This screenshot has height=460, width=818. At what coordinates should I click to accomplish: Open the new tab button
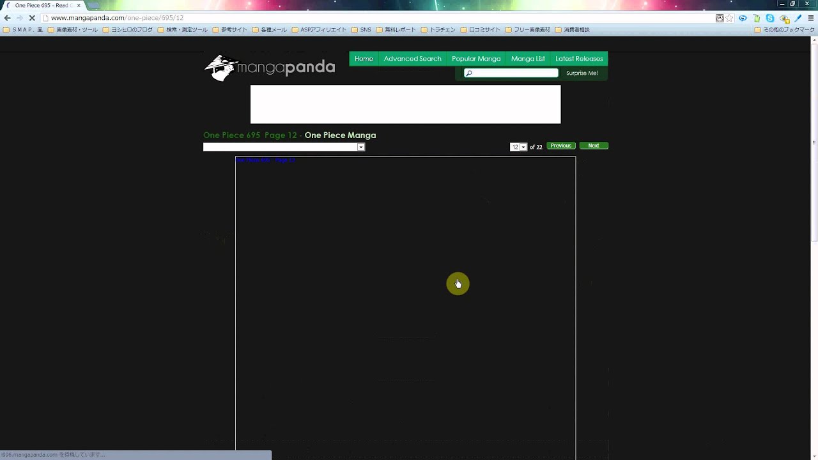pos(93,5)
